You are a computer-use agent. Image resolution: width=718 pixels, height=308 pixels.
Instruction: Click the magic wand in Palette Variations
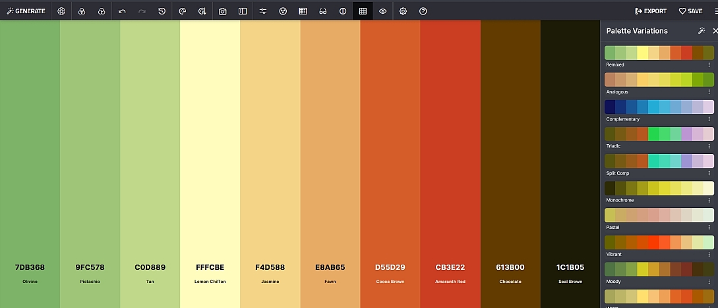click(701, 31)
